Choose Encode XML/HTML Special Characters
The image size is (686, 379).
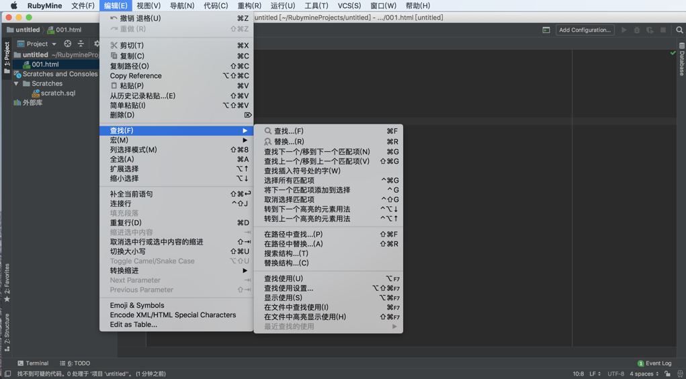click(x=176, y=315)
